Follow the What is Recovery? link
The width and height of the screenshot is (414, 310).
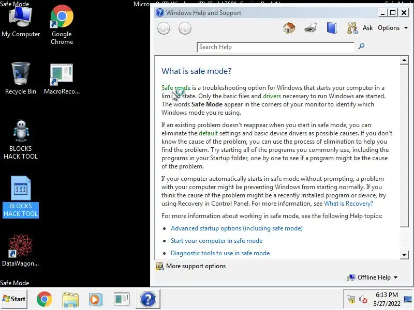click(x=348, y=204)
